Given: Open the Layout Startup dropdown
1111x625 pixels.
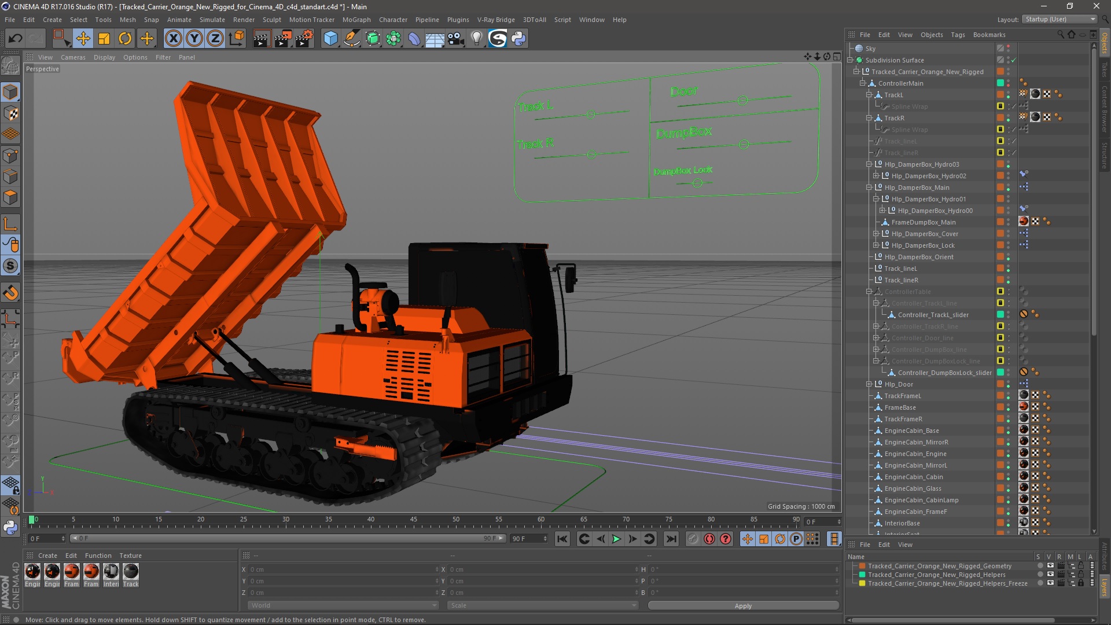Looking at the screenshot, I should 1060,19.
